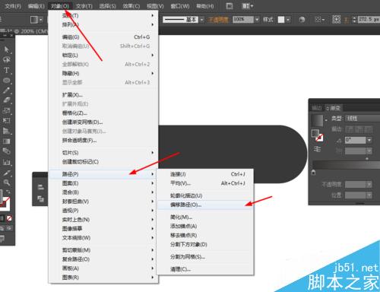The height and width of the screenshot is (292, 380).
Task: Click the globe recolor artwork icon in control bar
Action: pyautogui.click(x=302, y=20)
